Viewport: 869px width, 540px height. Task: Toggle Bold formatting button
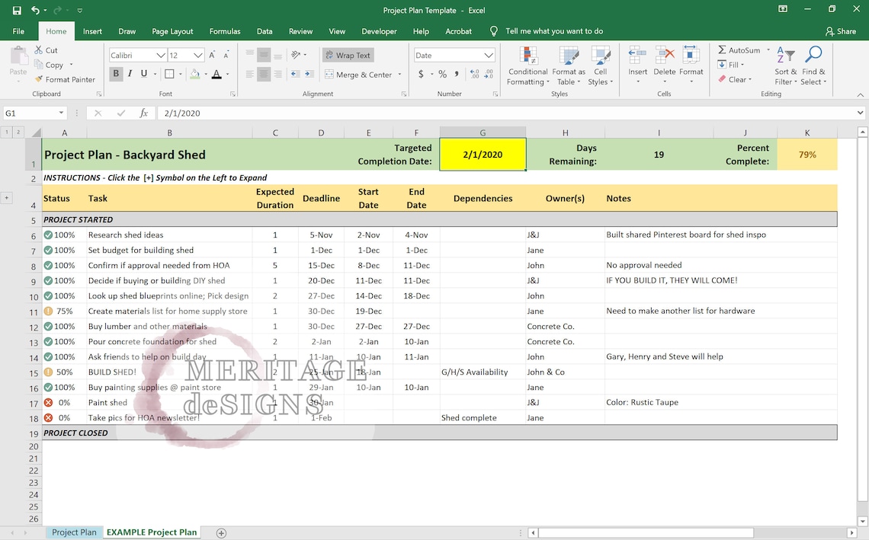click(x=116, y=74)
